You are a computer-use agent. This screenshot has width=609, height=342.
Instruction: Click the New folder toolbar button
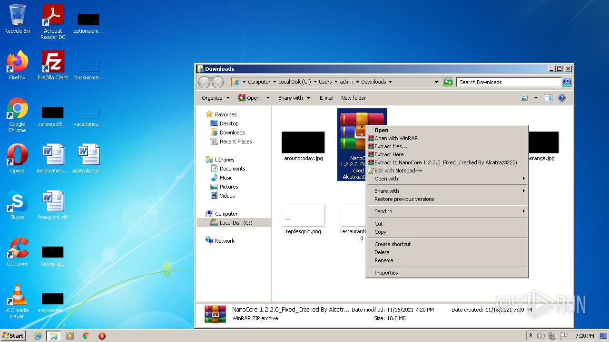click(x=354, y=98)
